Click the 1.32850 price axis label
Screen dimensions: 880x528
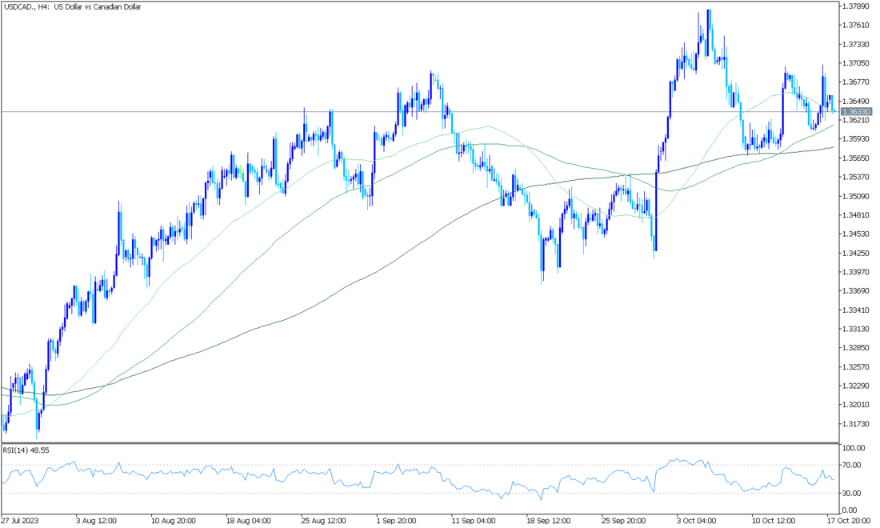[x=856, y=347]
